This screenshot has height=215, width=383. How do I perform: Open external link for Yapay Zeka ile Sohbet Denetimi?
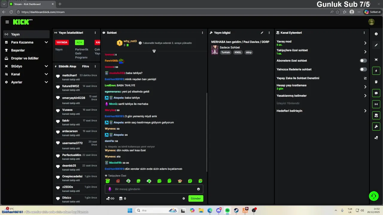pyautogui.click(x=365, y=78)
